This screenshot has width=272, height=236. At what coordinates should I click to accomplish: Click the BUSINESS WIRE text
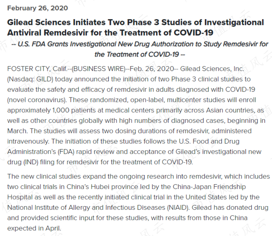pyautogui.click(x=98, y=69)
